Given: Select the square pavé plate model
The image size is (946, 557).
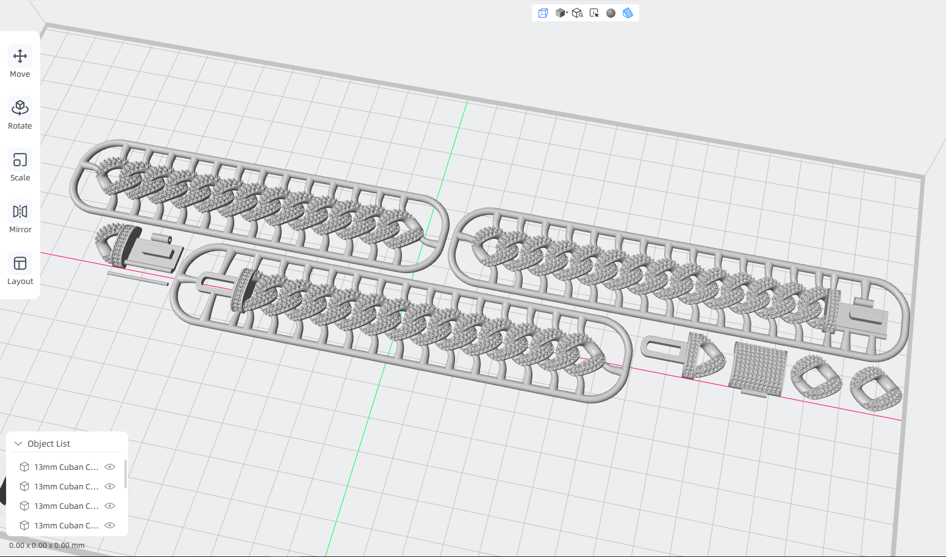Looking at the screenshot, I should click(x=757, y=369).
